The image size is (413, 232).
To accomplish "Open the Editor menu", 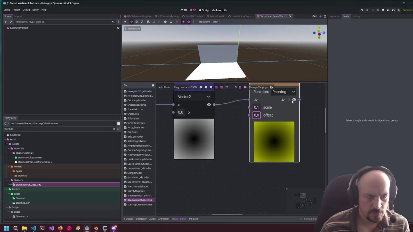I will [x=35, y=10].
